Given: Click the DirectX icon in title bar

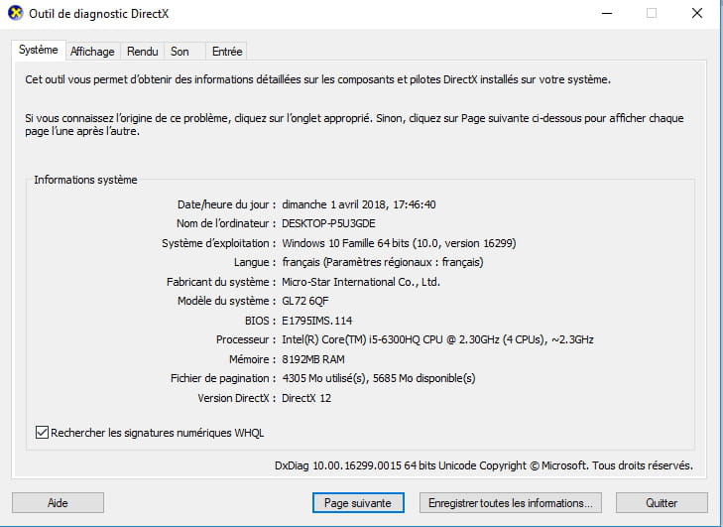Looking at the screenshot, I should click(15, 13).
